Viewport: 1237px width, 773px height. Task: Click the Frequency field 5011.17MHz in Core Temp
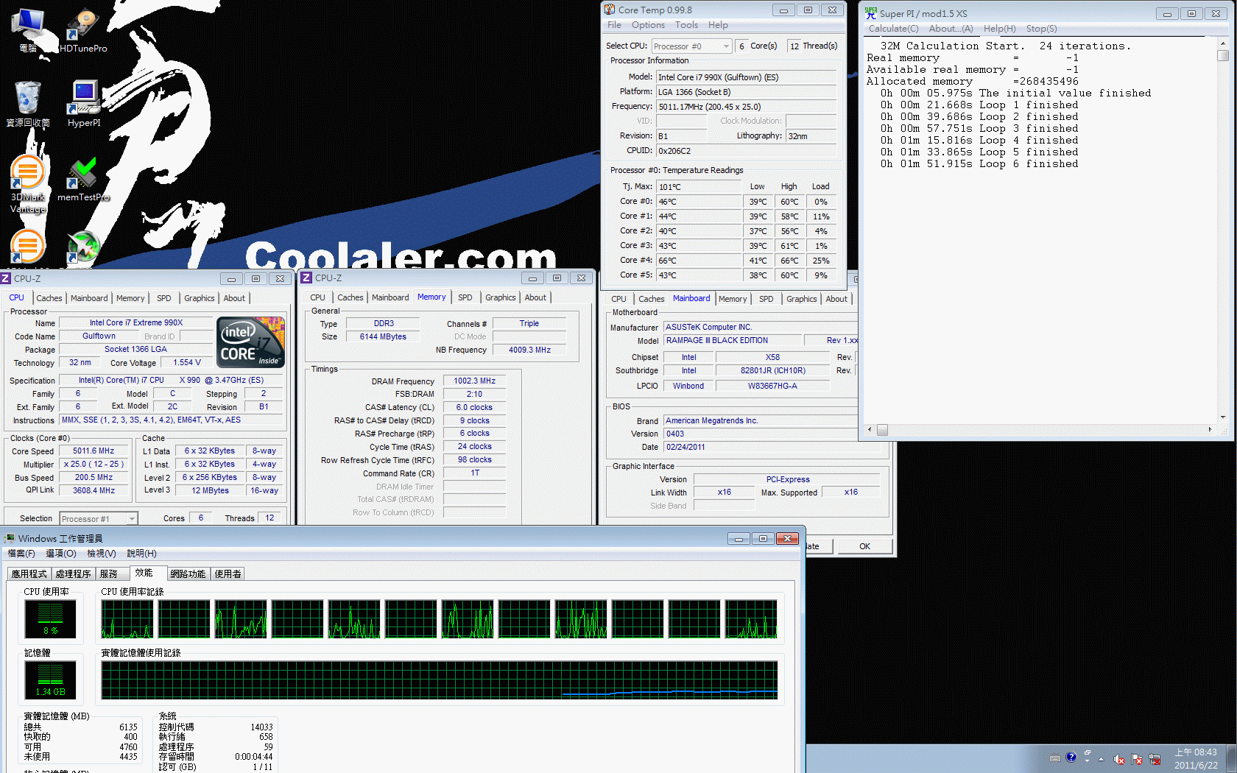[746, 106]
